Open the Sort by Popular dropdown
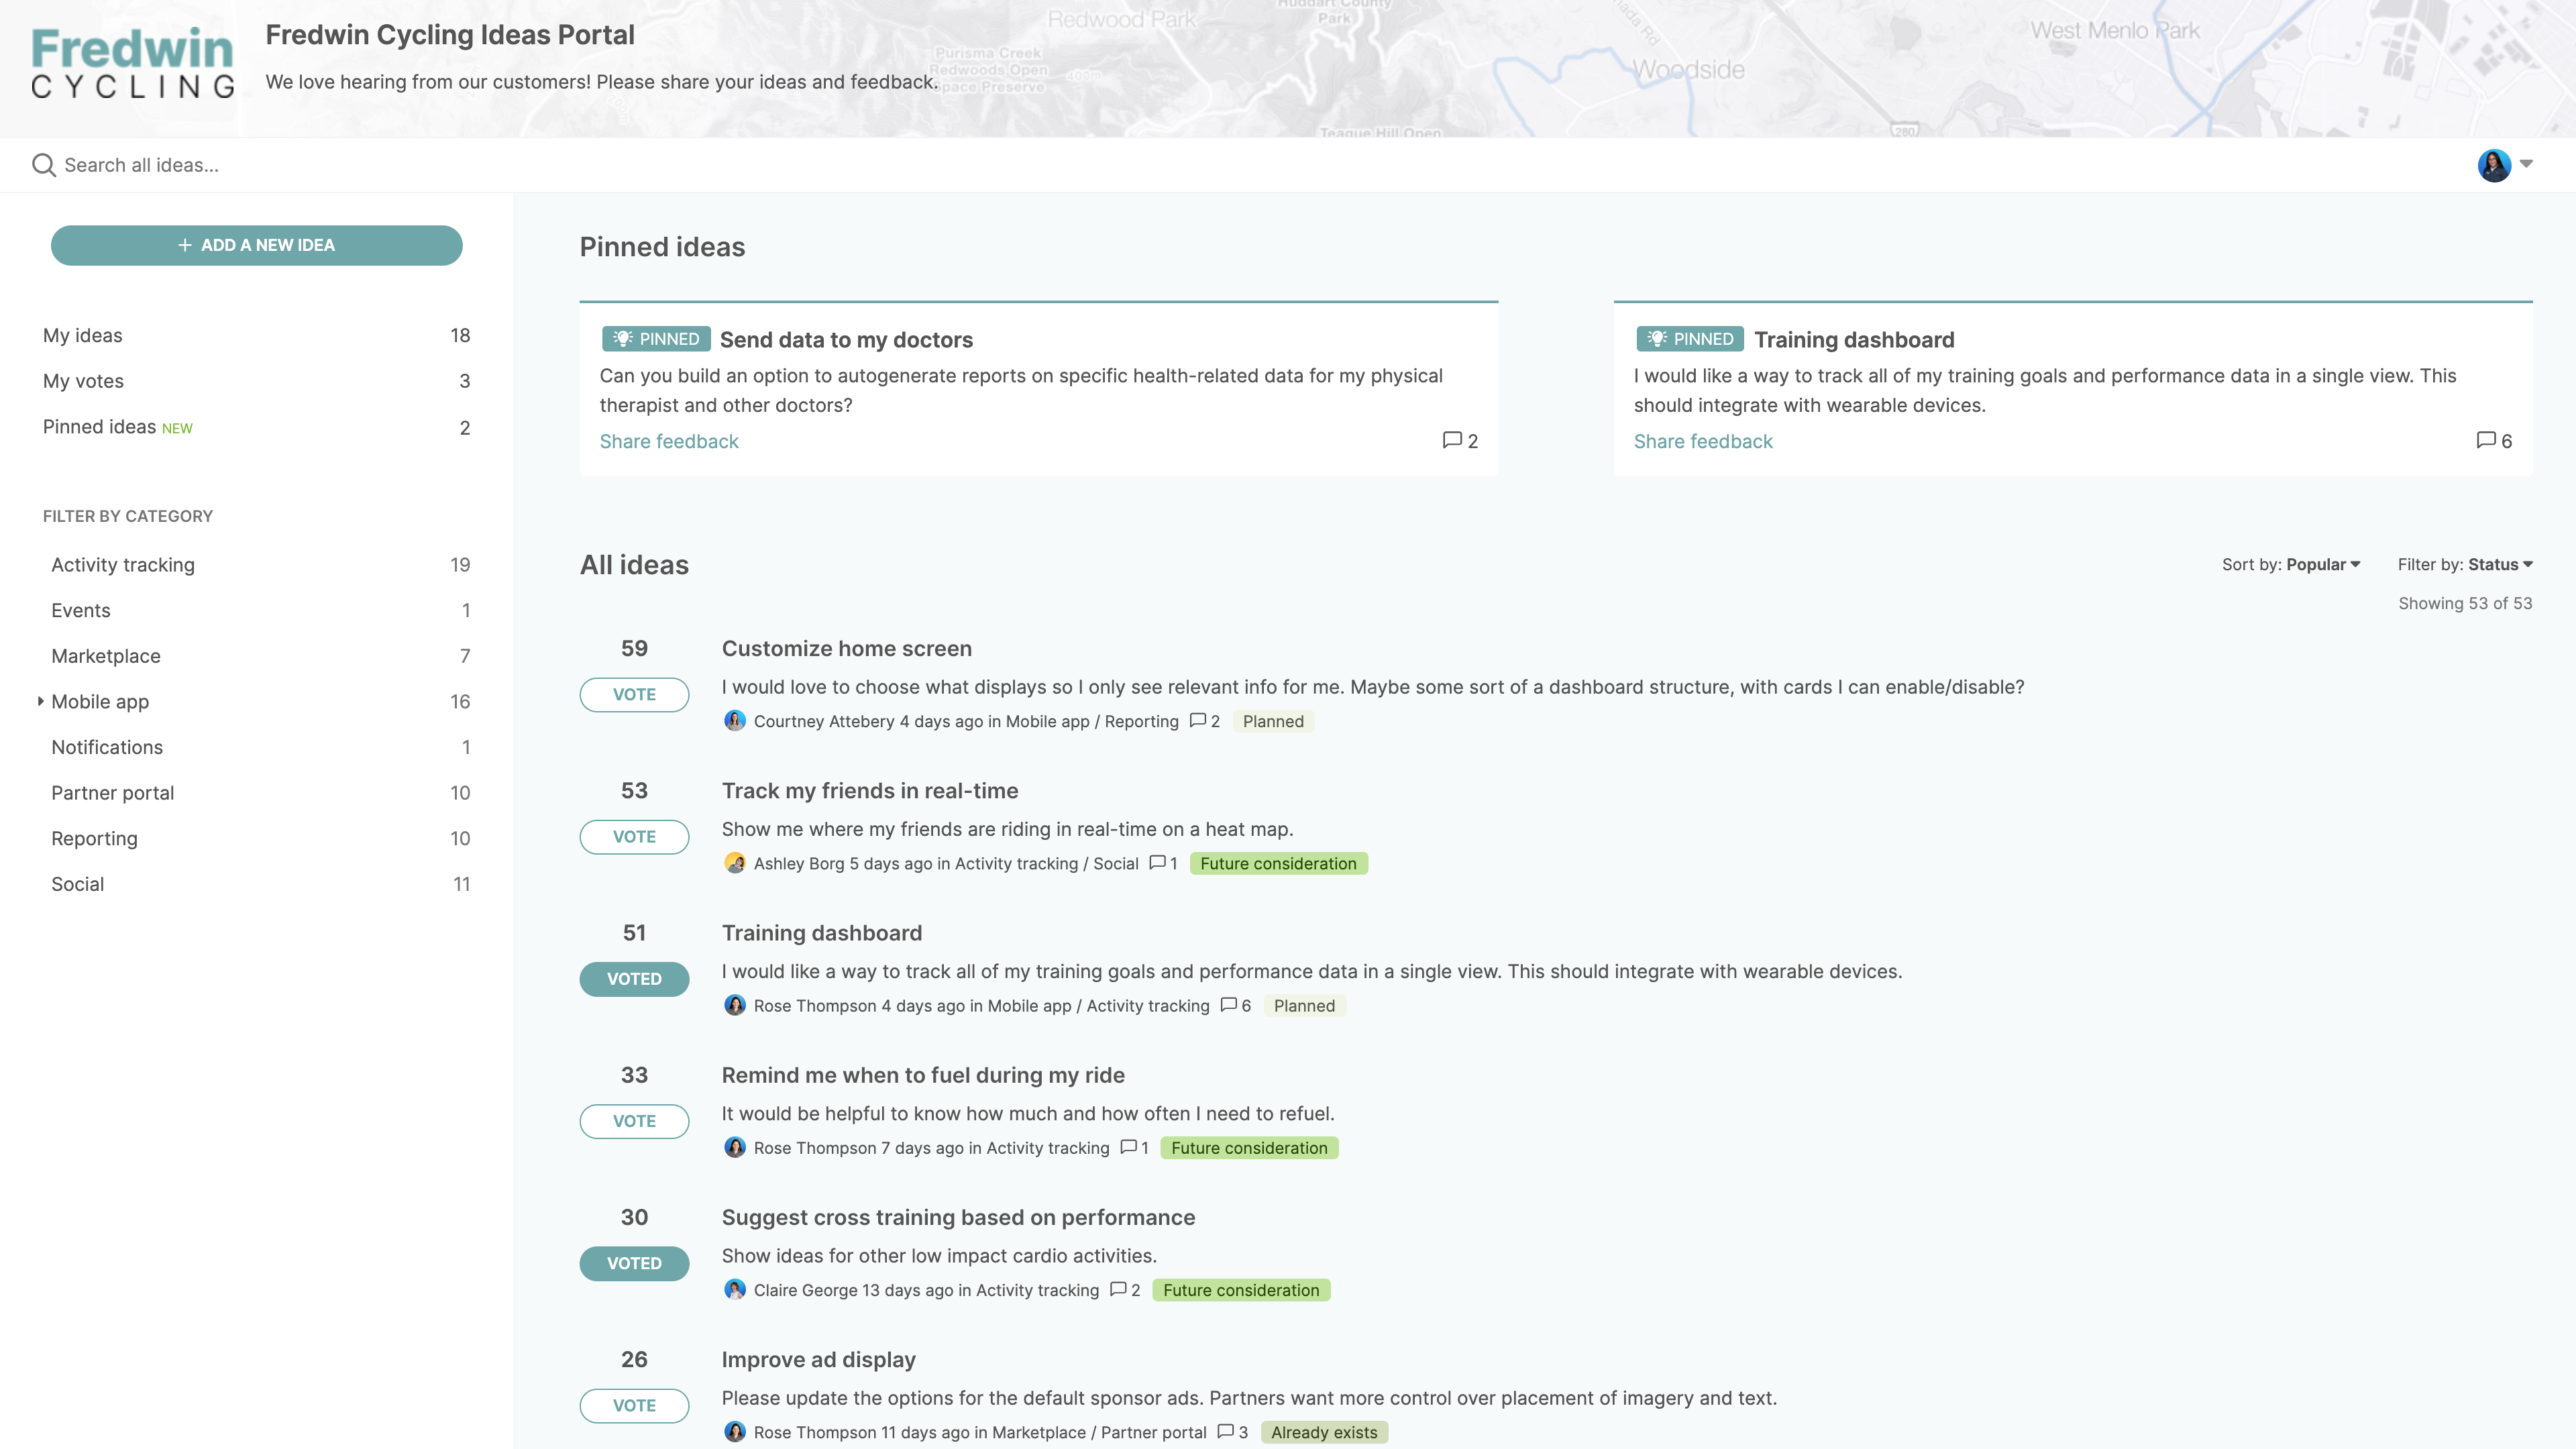 click(x=2323, y=564)
